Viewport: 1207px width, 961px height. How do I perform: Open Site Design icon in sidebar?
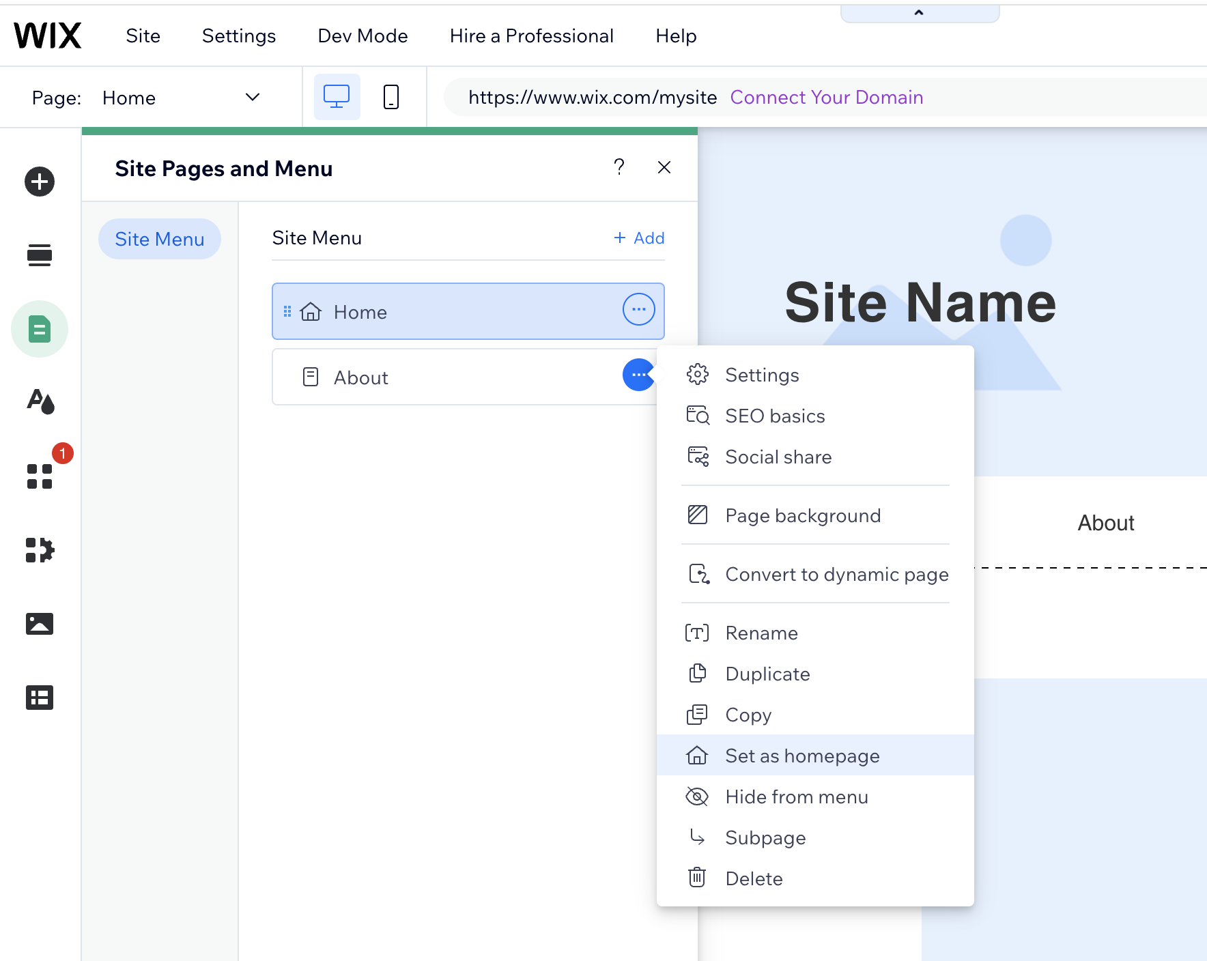point(40,401)
